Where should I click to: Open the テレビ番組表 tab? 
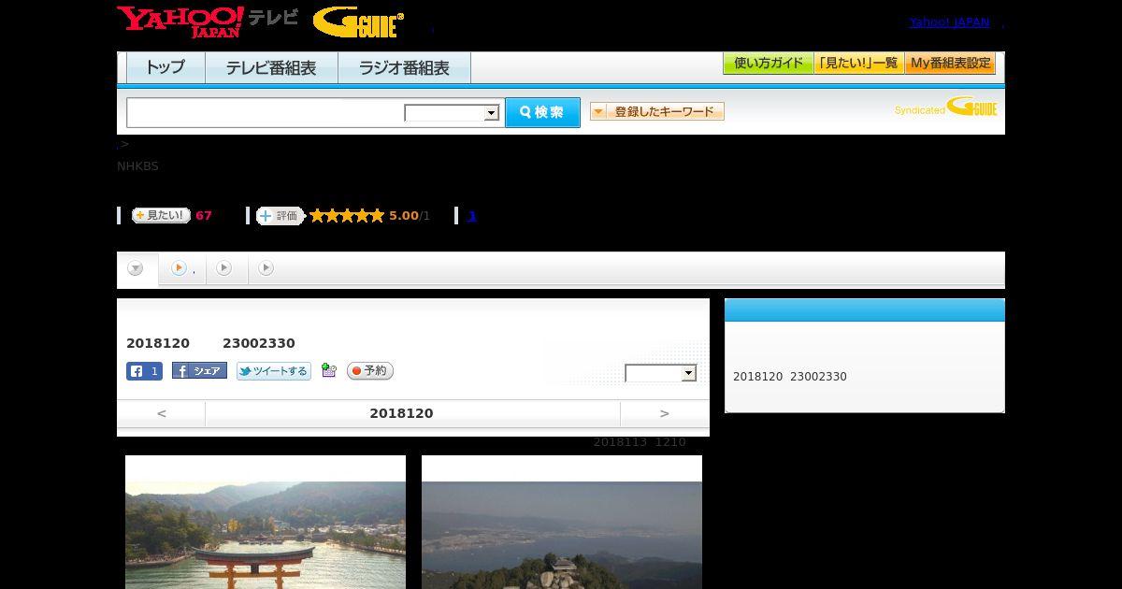click(x=271, y=67)
